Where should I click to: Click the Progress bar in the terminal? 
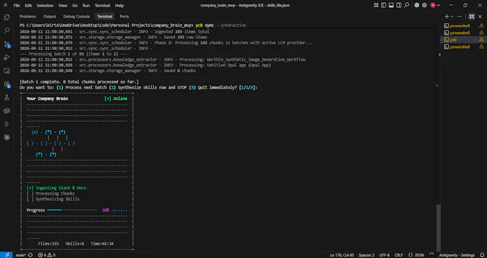point(72,210)
